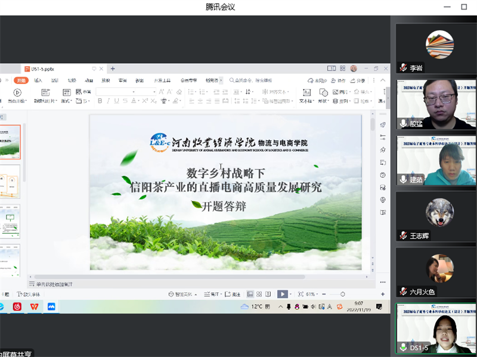Click 'Start from current slide' play icon
Viewport: 477px width, 357px height.
point(17,93)
